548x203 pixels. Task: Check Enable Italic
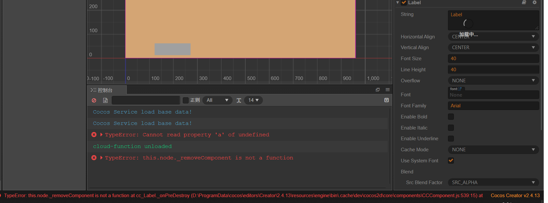coord(451,128)
